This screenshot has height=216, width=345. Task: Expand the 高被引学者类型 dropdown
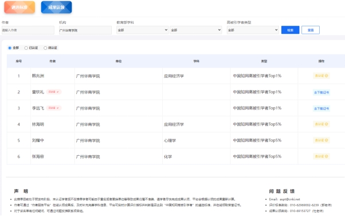coord(253,30)
